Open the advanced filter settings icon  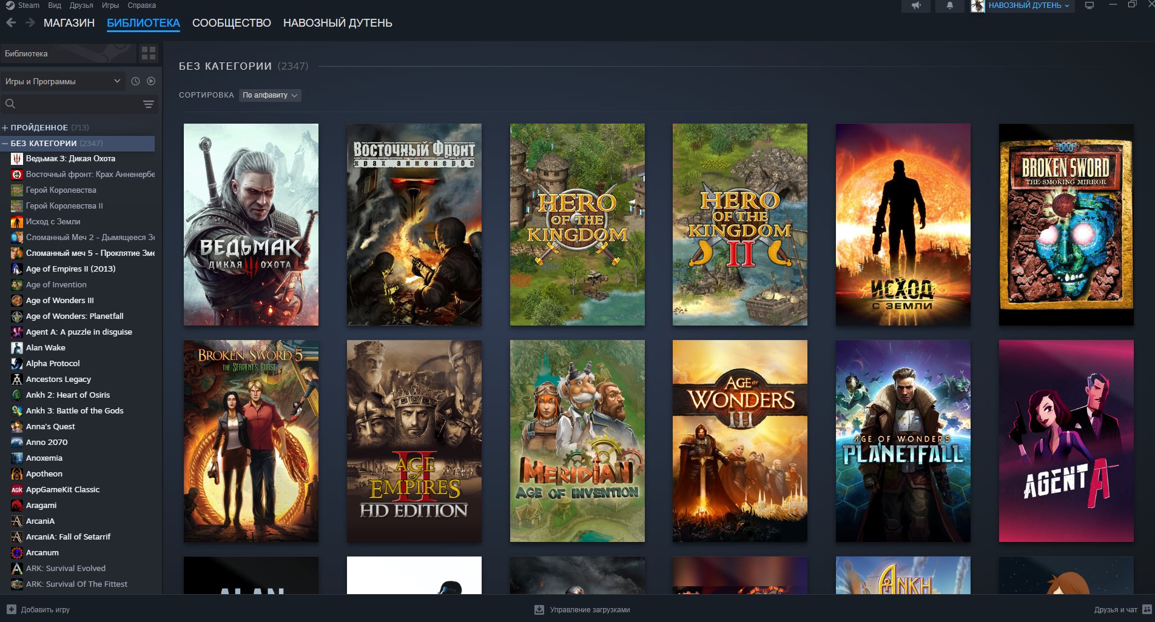point(148,104)
